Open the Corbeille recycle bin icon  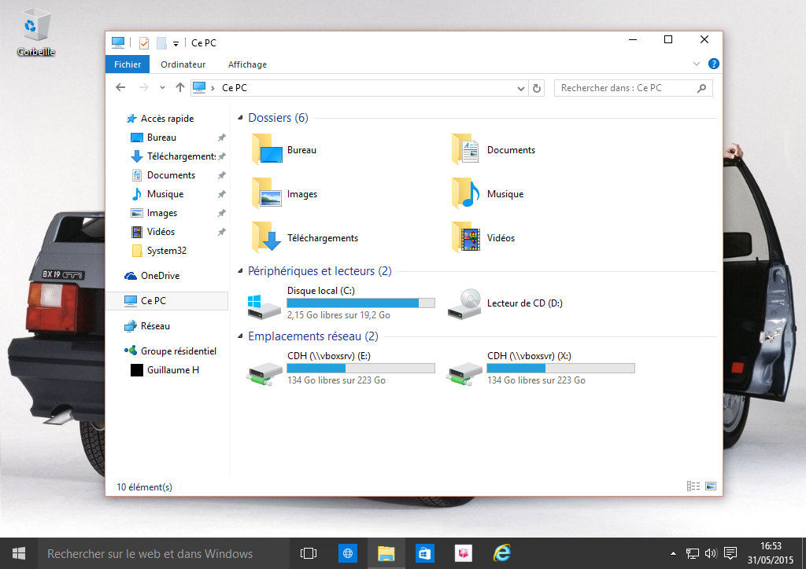35,31
